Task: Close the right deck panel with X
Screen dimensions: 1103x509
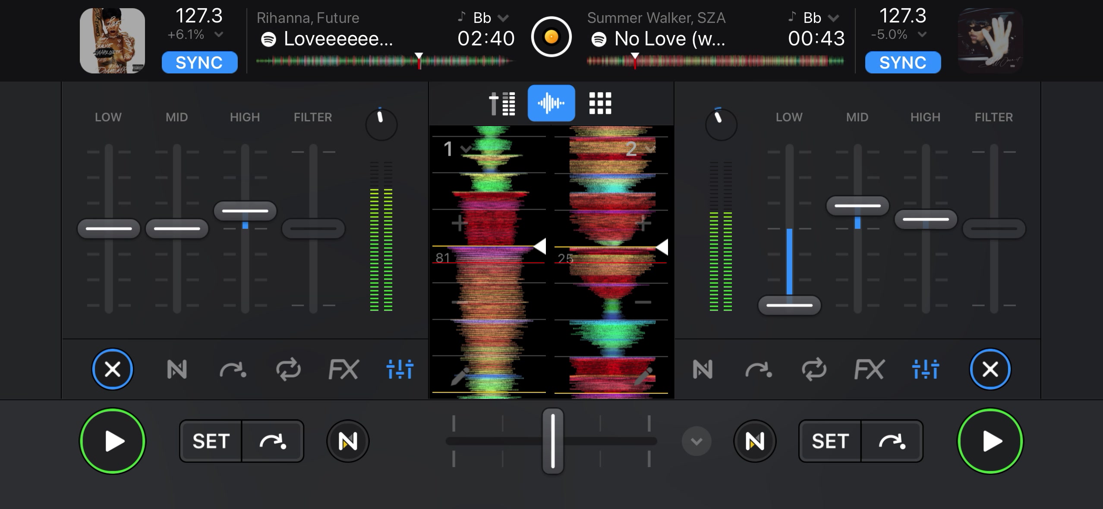Action: pyautogui.click(x=990, y=369)
